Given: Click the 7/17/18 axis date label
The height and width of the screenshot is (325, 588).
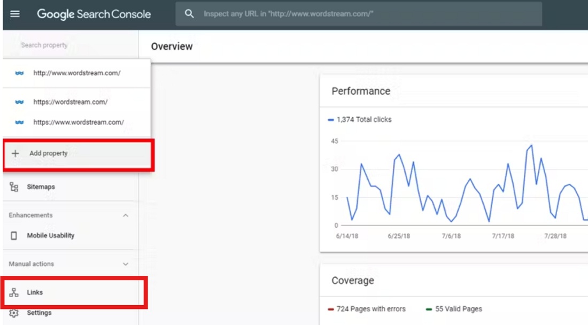Looking at the screenshot, I should (503, 236).
